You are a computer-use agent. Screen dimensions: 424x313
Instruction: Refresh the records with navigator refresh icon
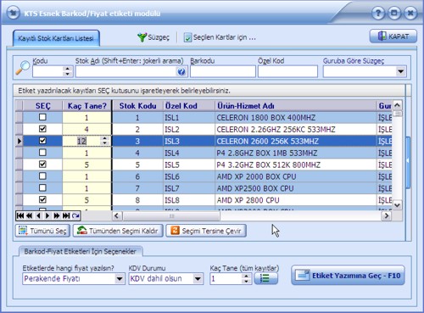point(75,216)
